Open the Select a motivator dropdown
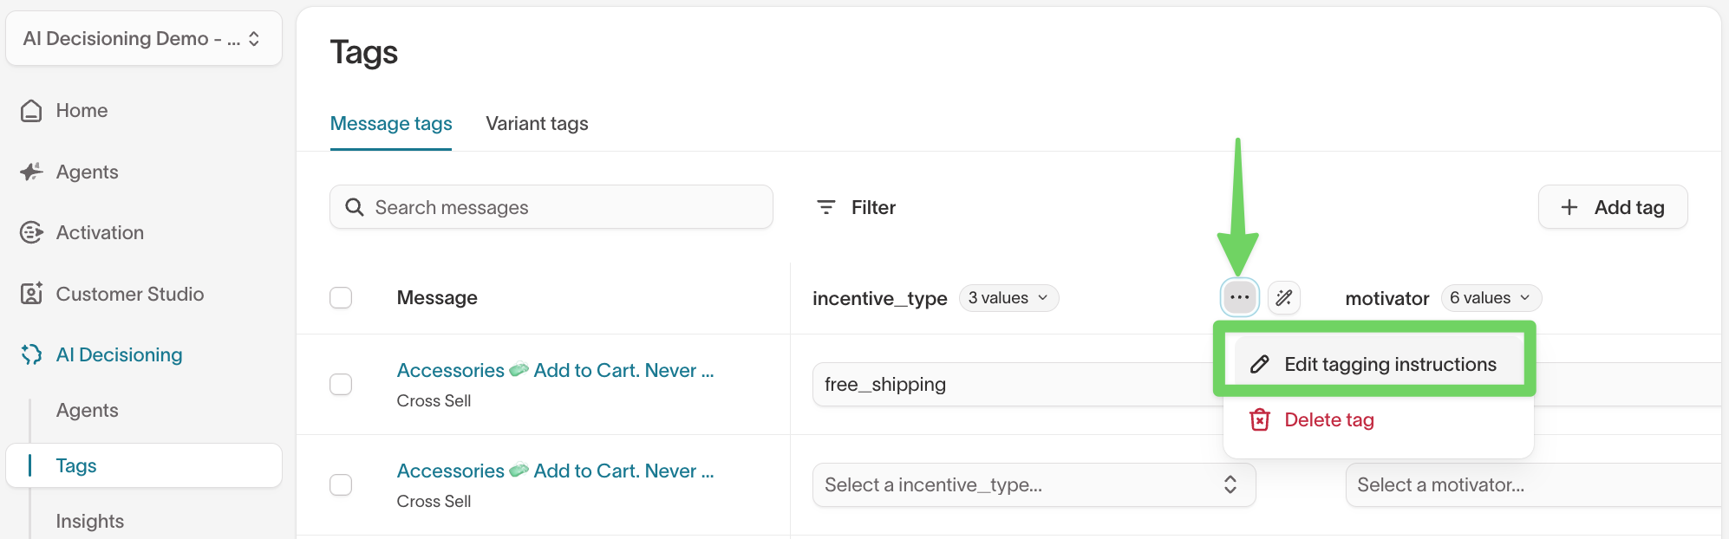The image size is (1729, 539). (x=1533, y=484)
